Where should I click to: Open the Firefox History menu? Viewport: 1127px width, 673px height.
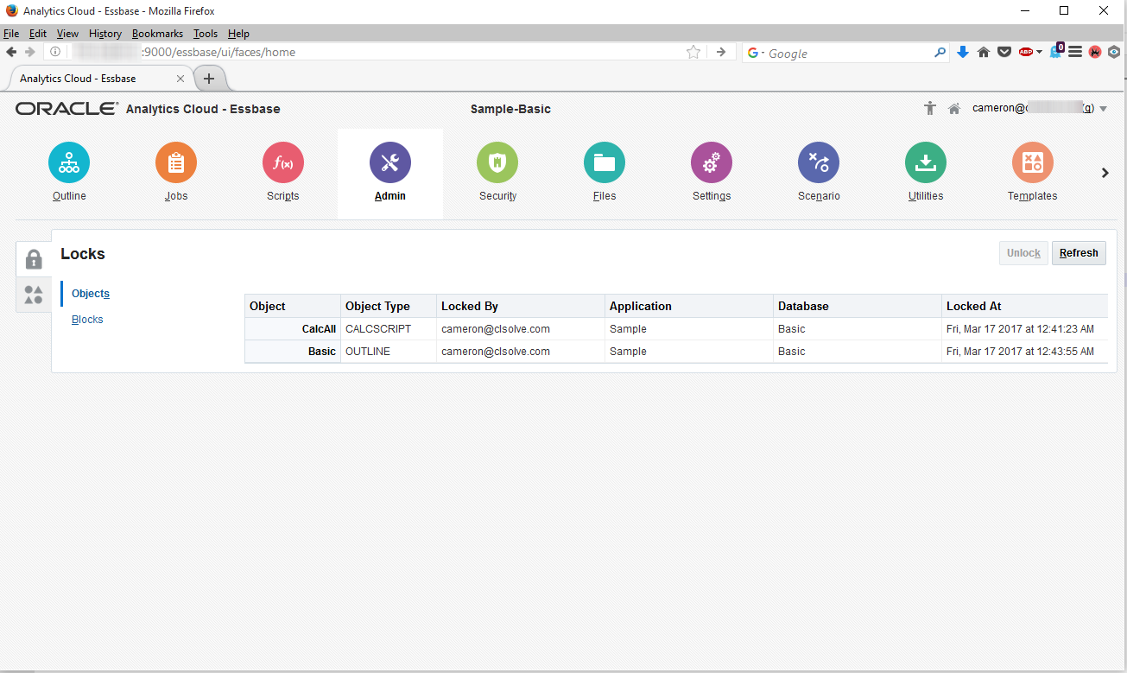[105, 34]
